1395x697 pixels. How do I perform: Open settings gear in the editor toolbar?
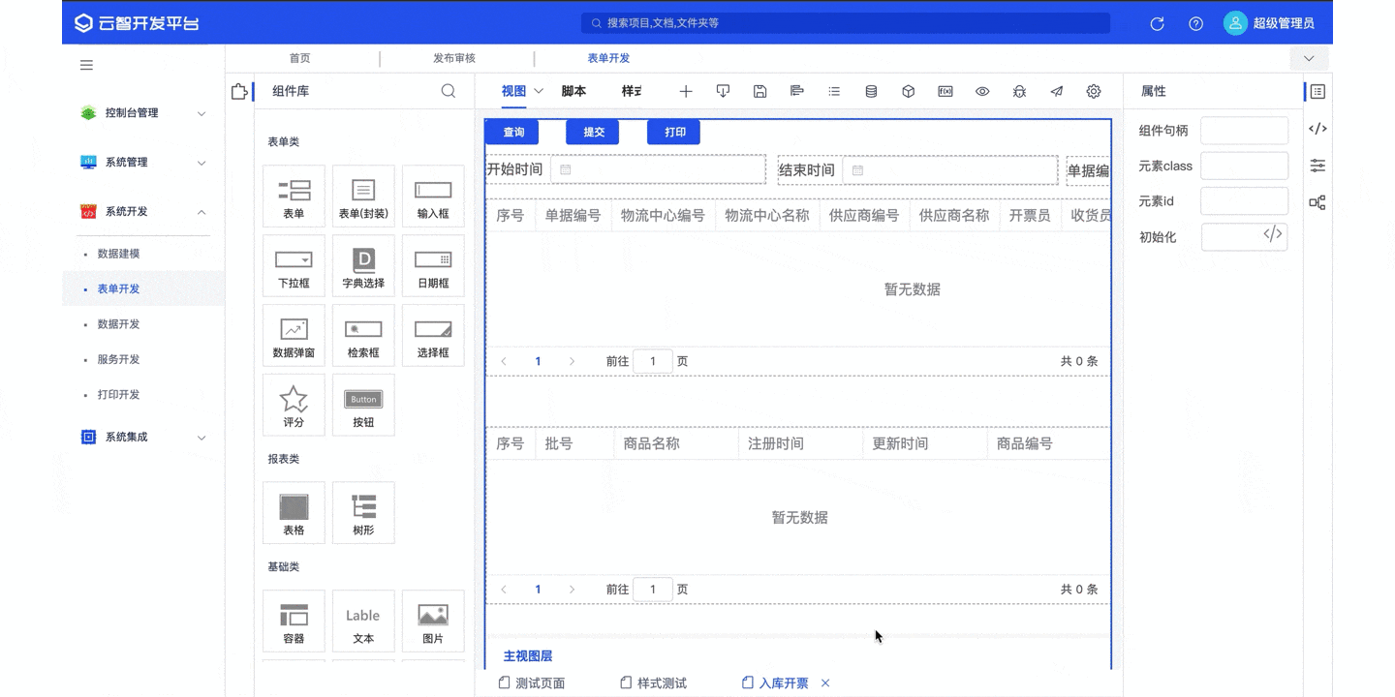(x=1094, y=91)
